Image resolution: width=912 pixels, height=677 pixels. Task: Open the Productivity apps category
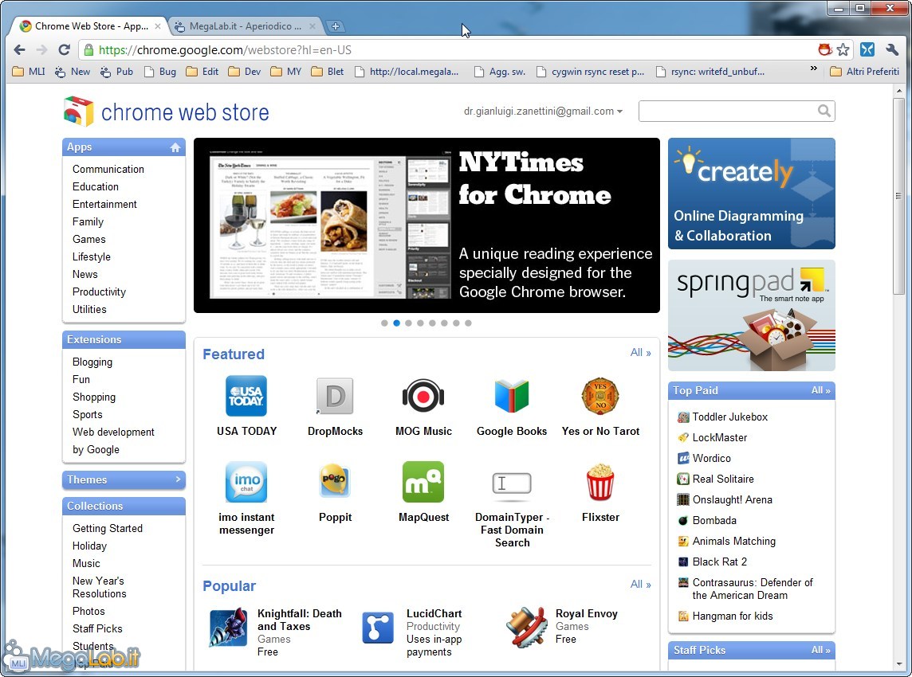pos(99,292)
